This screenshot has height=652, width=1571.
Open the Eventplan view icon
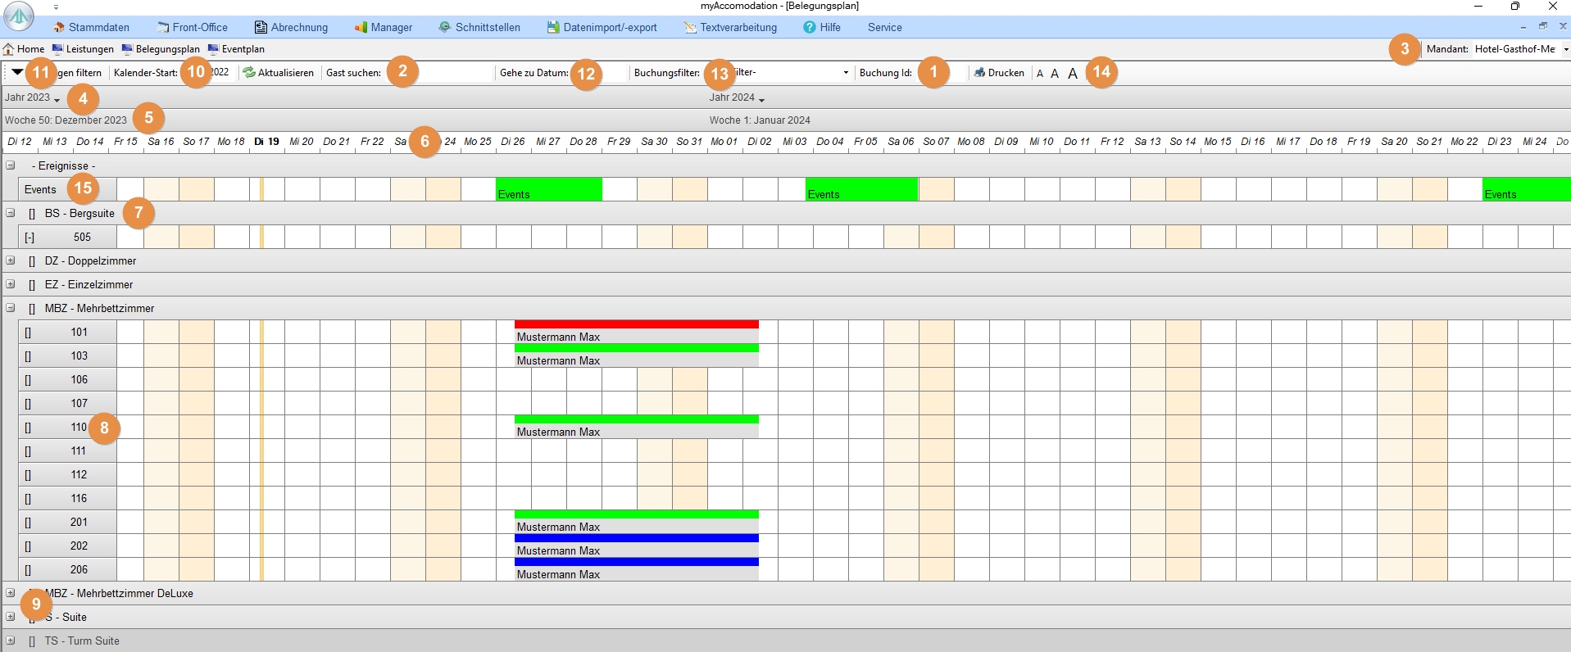coord(213,49)
